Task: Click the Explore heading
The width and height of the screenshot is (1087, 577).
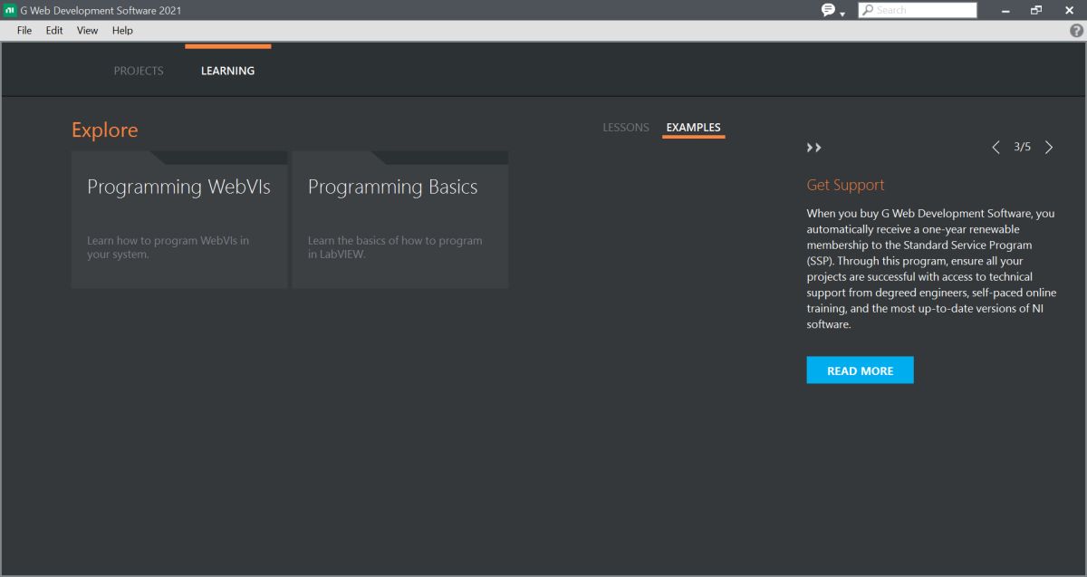Action: coord(105,130)
